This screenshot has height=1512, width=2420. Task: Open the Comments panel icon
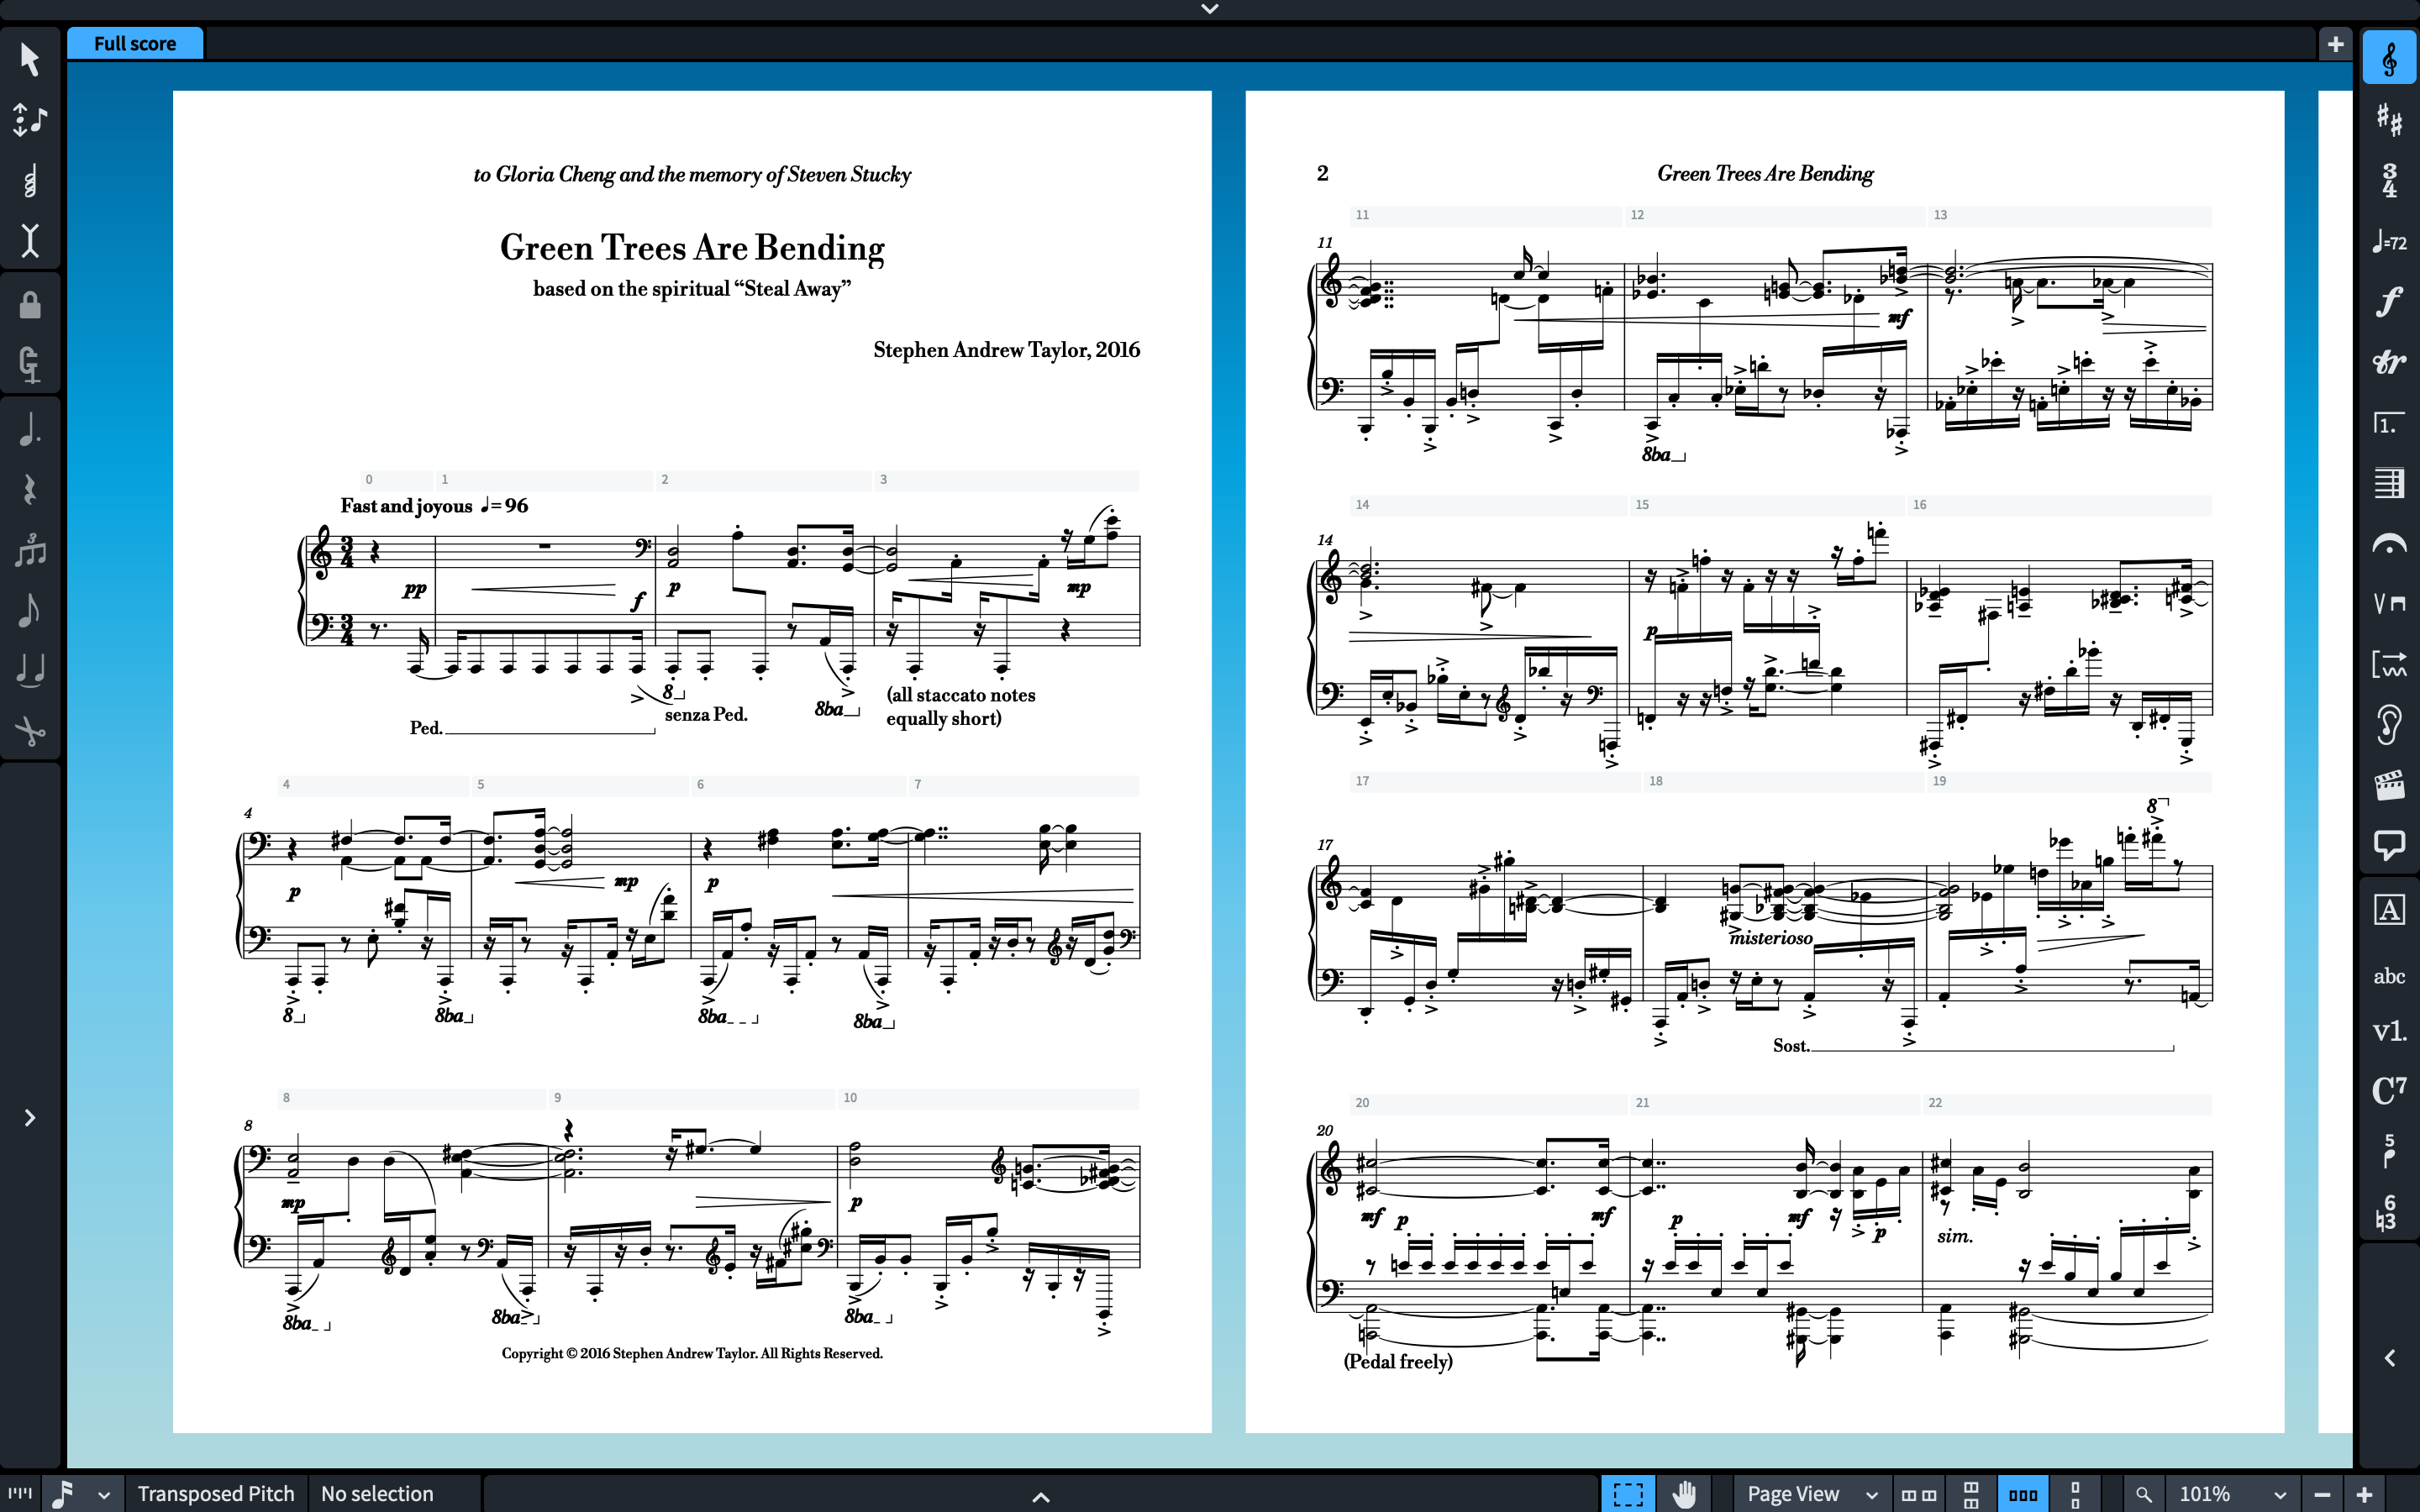pos(2389,845)
